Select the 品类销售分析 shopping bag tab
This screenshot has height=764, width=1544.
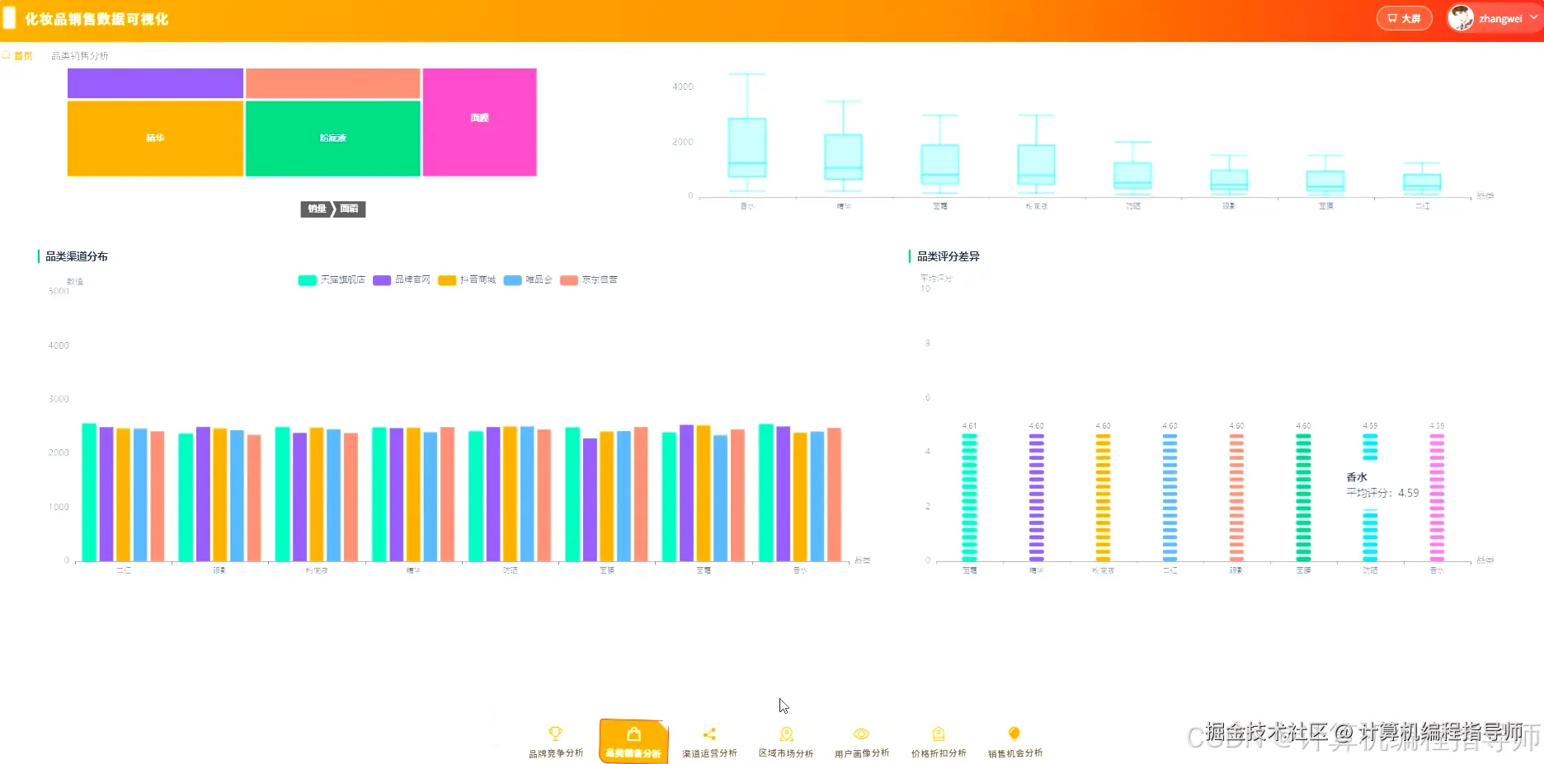coord(633,741)
